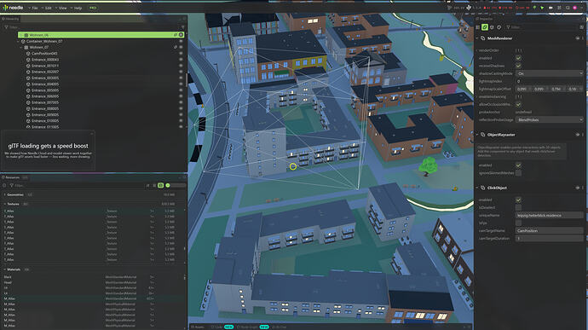Click the object icon beside Entrance_006005
The image size is (588, 330).
click(28, 96)
